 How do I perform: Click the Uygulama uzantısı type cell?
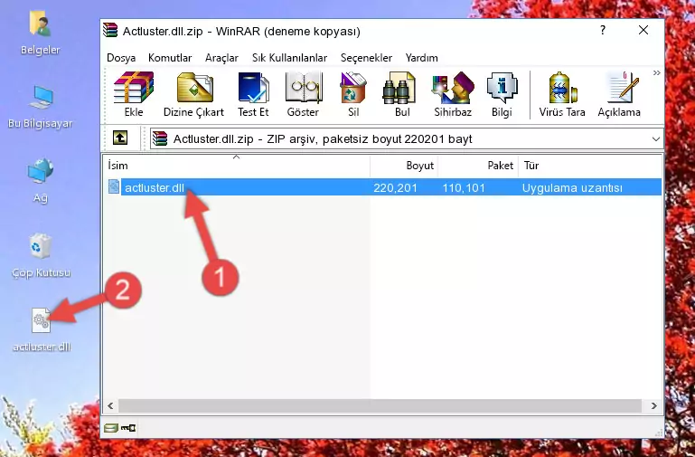(572, 187)
